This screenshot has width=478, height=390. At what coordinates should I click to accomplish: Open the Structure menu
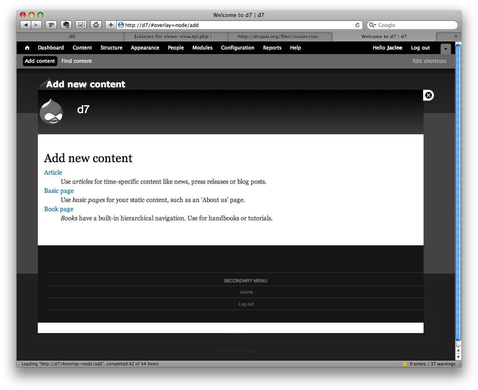point(111,48)
